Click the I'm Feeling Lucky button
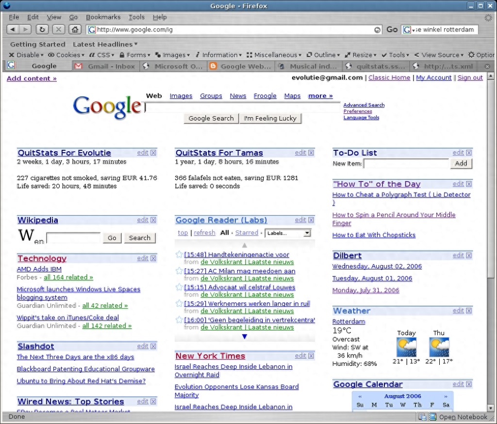Viewport: 497px width, 424px height. [270, 118]
